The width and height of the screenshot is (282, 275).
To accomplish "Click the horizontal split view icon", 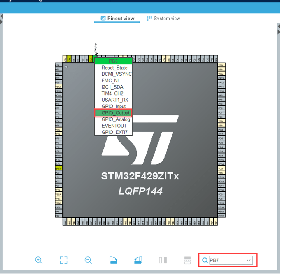I will click(x=187, y=260).
